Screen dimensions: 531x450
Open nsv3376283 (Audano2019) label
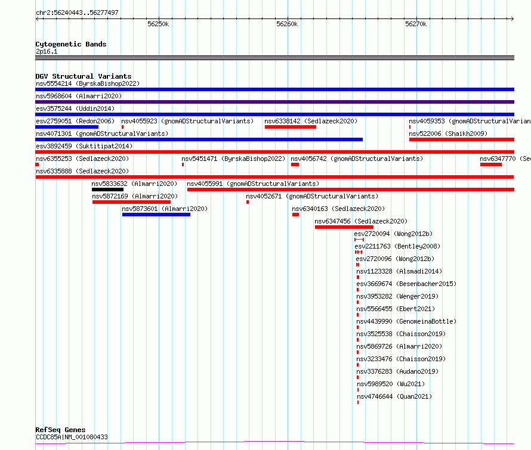[x=397, y=371]
